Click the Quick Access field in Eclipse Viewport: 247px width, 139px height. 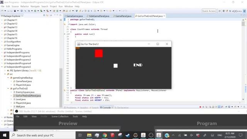coord(209,11)
